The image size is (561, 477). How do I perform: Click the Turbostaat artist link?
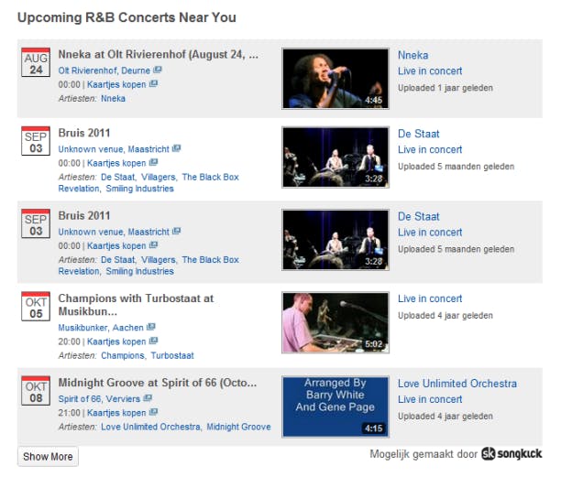(172, 355)
